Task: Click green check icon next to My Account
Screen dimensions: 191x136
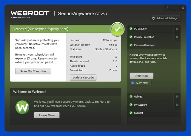Action: [131, 105]
